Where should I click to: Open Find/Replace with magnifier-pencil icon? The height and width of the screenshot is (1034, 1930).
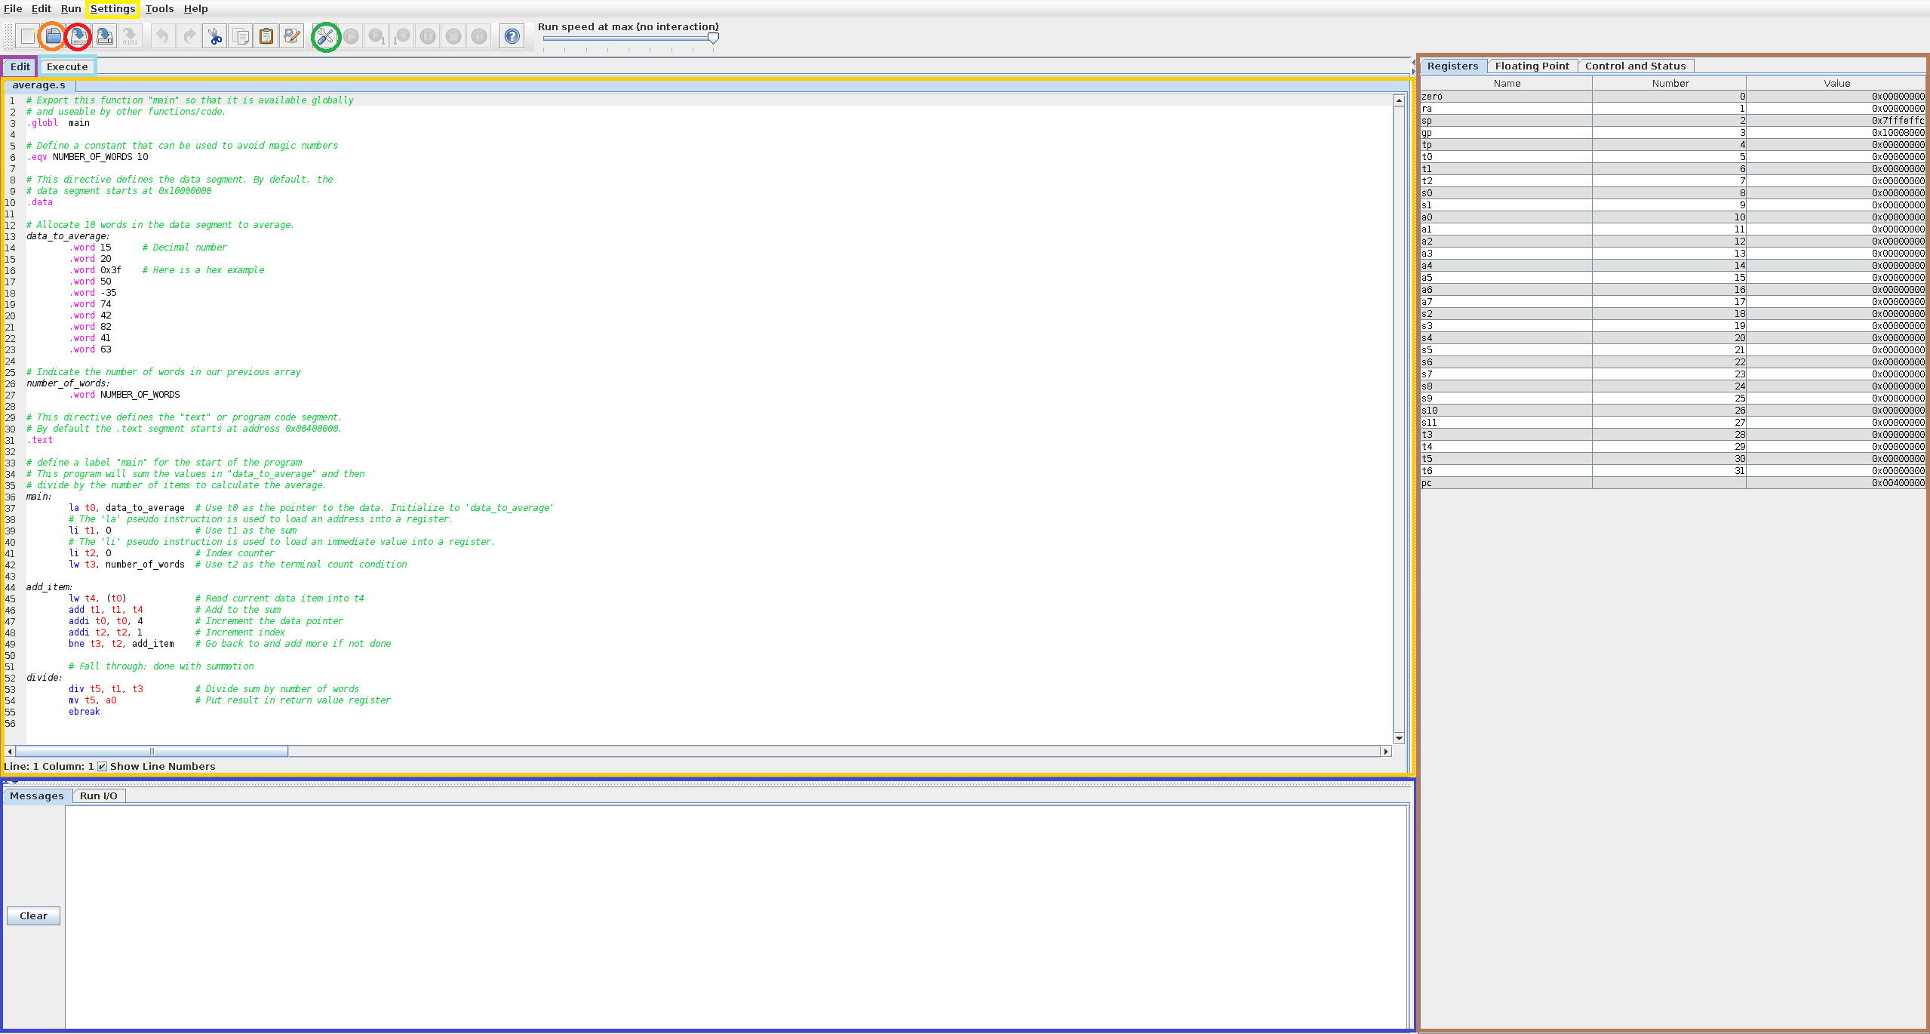click(x=292, y=36)
